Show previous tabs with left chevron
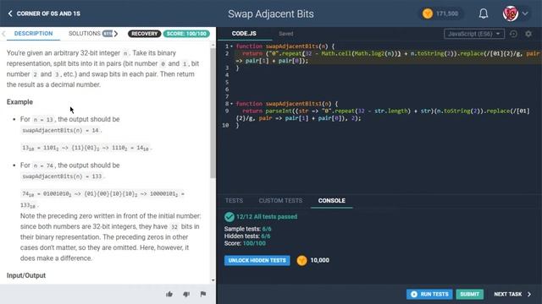Screen dimensions: 542x304 tap(3, 34)
